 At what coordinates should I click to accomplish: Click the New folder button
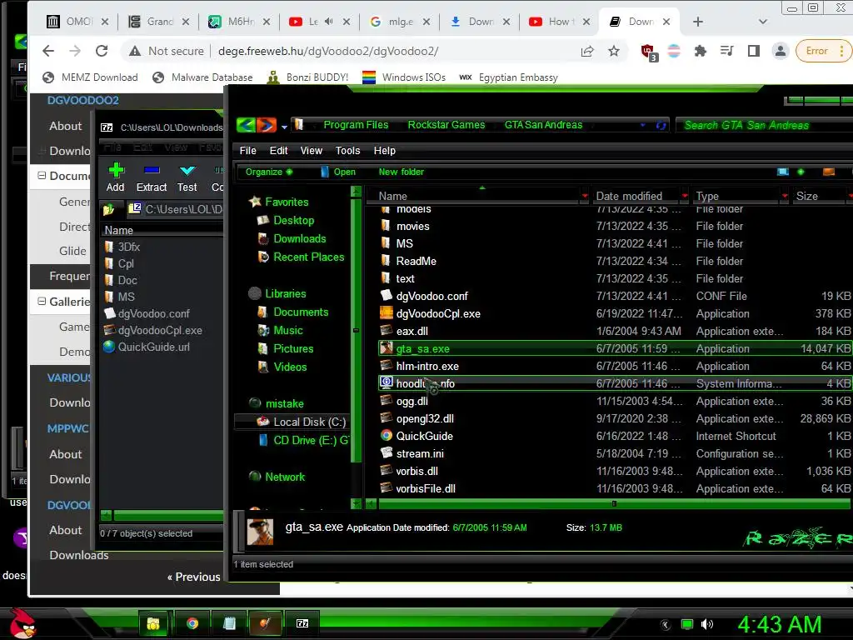(x=401, y=172)
